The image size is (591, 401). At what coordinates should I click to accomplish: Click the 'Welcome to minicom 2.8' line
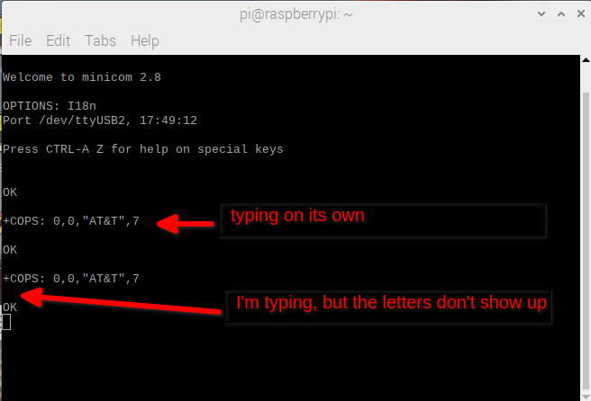click(x=82, y=77)
